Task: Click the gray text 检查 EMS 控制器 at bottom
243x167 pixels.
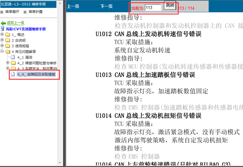Action: pos(137,157)
